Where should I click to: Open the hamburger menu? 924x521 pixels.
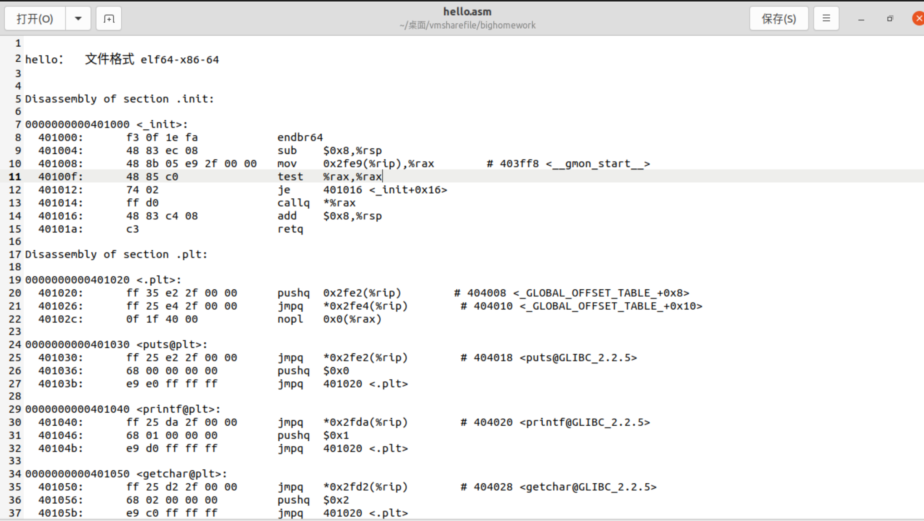tap(826, 18)
